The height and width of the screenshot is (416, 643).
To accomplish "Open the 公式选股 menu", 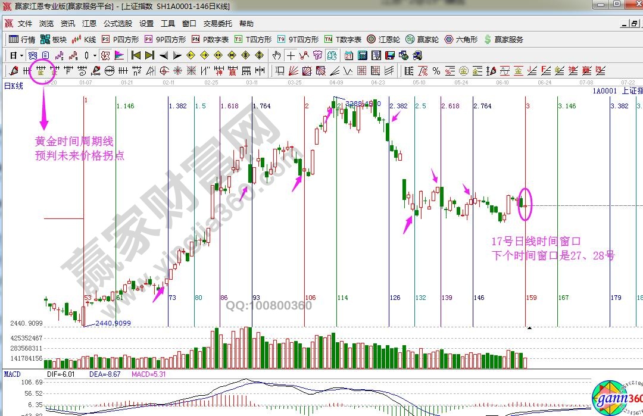I will pyautogui.click(x=117, y=24).
